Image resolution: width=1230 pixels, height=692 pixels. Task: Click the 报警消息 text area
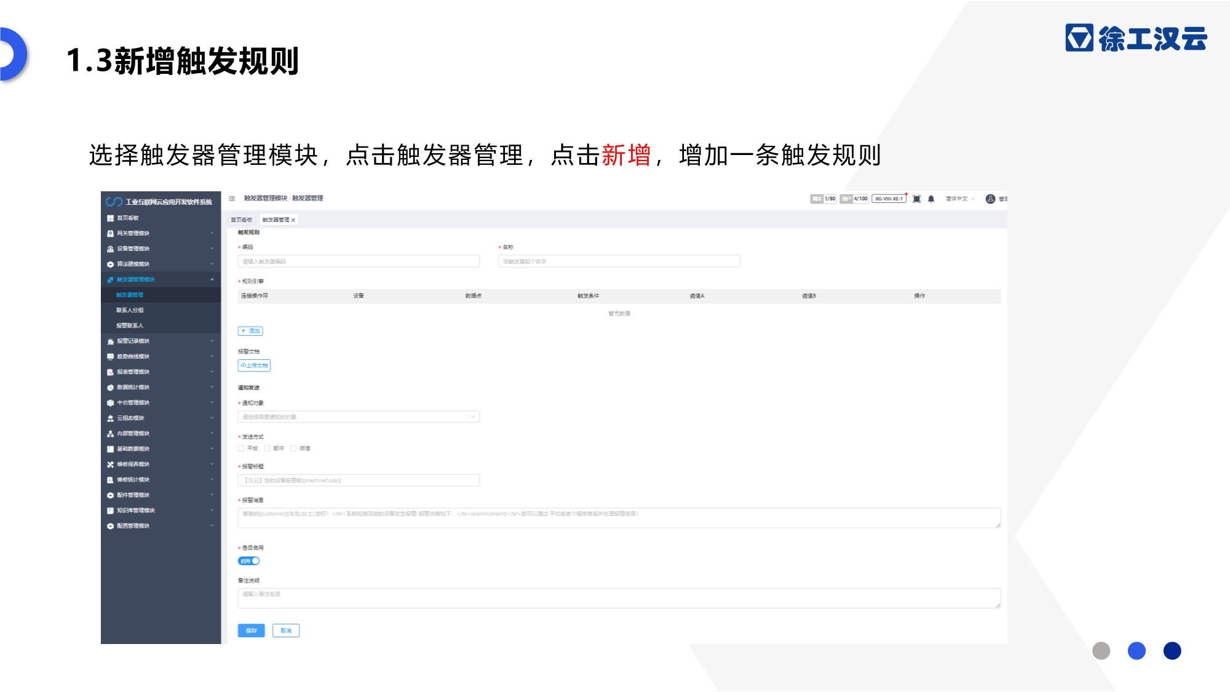click(x=619, y=518)
